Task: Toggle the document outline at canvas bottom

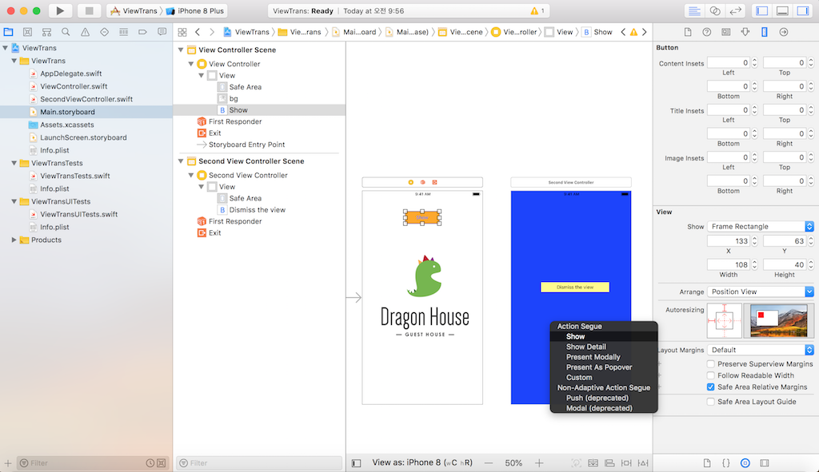Action: click(356, 463)
